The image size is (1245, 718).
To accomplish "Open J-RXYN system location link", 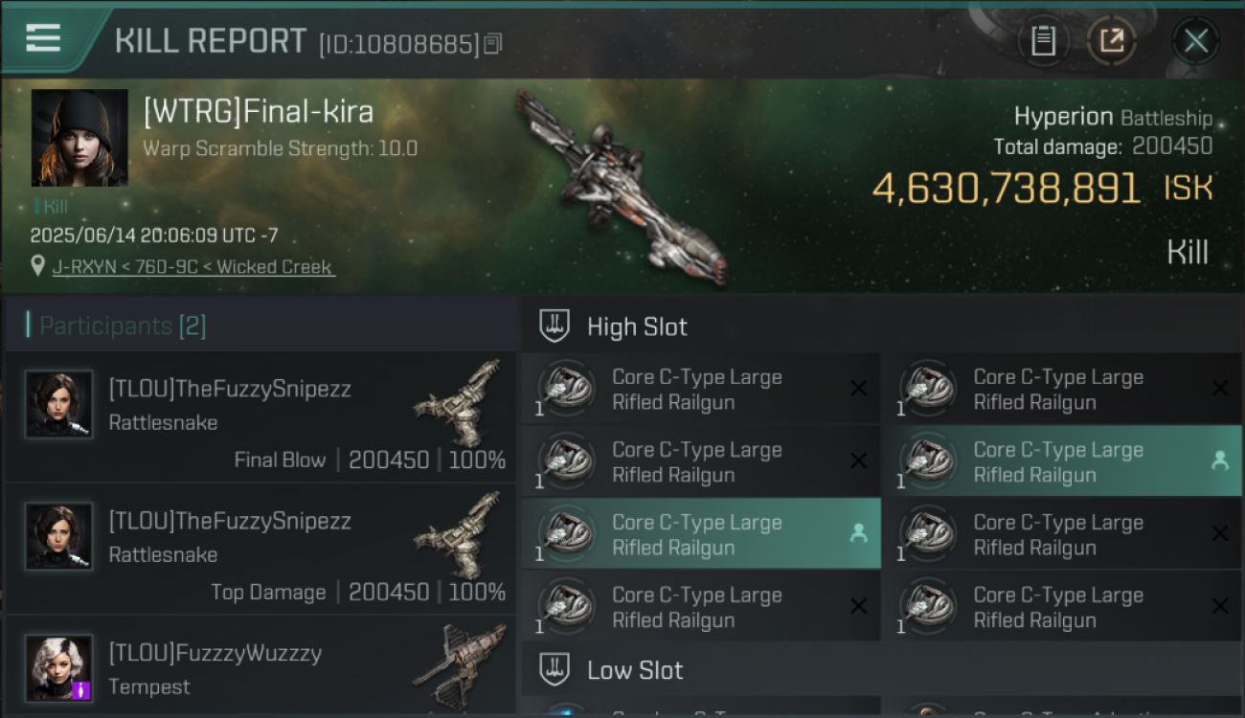I will [193, 267].
